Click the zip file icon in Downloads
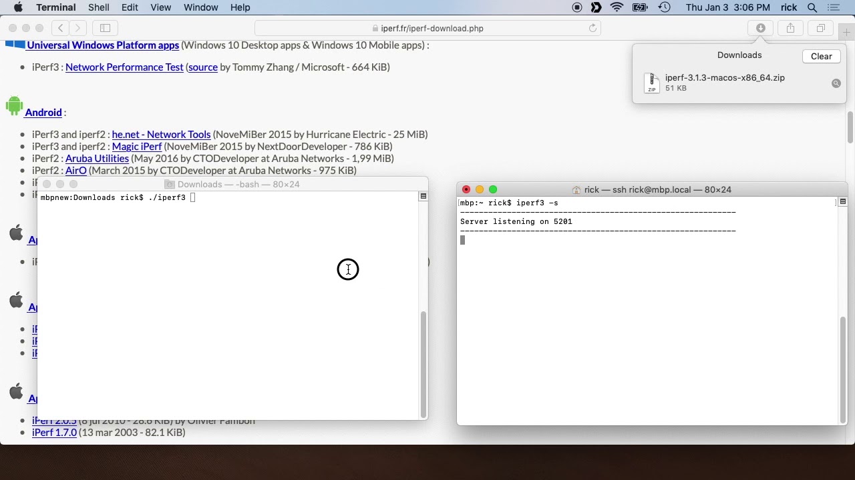Viewport: 855px width, 480px height. pos(651,83)
